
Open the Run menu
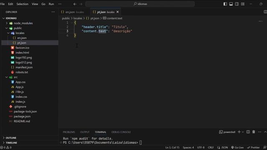point(51,4)
